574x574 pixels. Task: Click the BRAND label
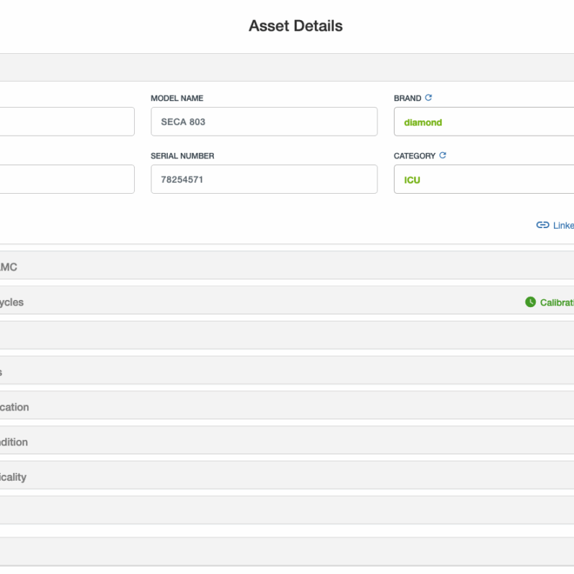408,98
